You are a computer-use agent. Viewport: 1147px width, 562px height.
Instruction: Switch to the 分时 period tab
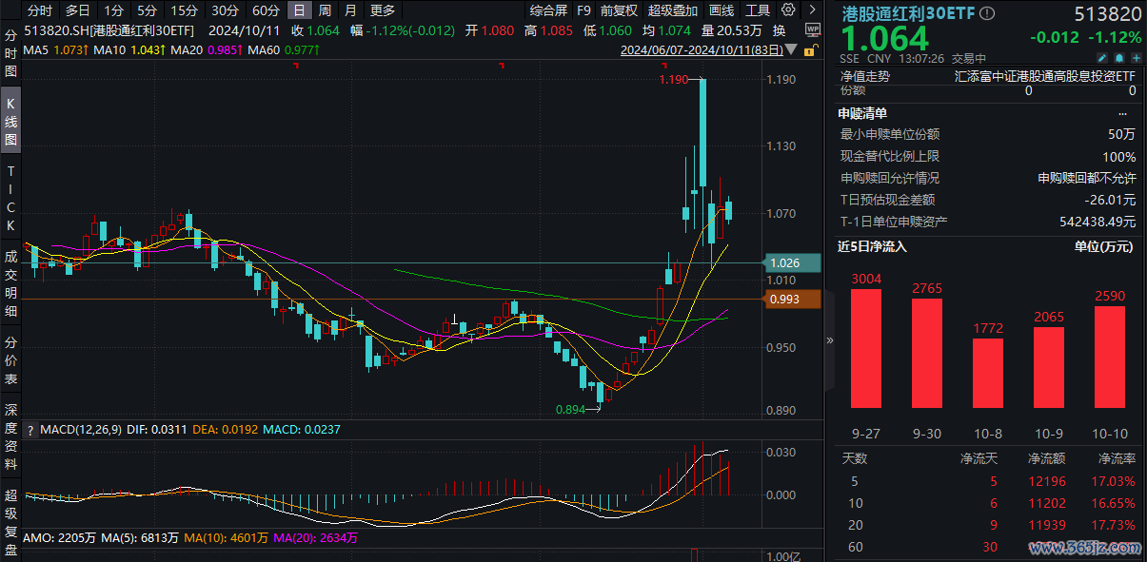(40, 10)
